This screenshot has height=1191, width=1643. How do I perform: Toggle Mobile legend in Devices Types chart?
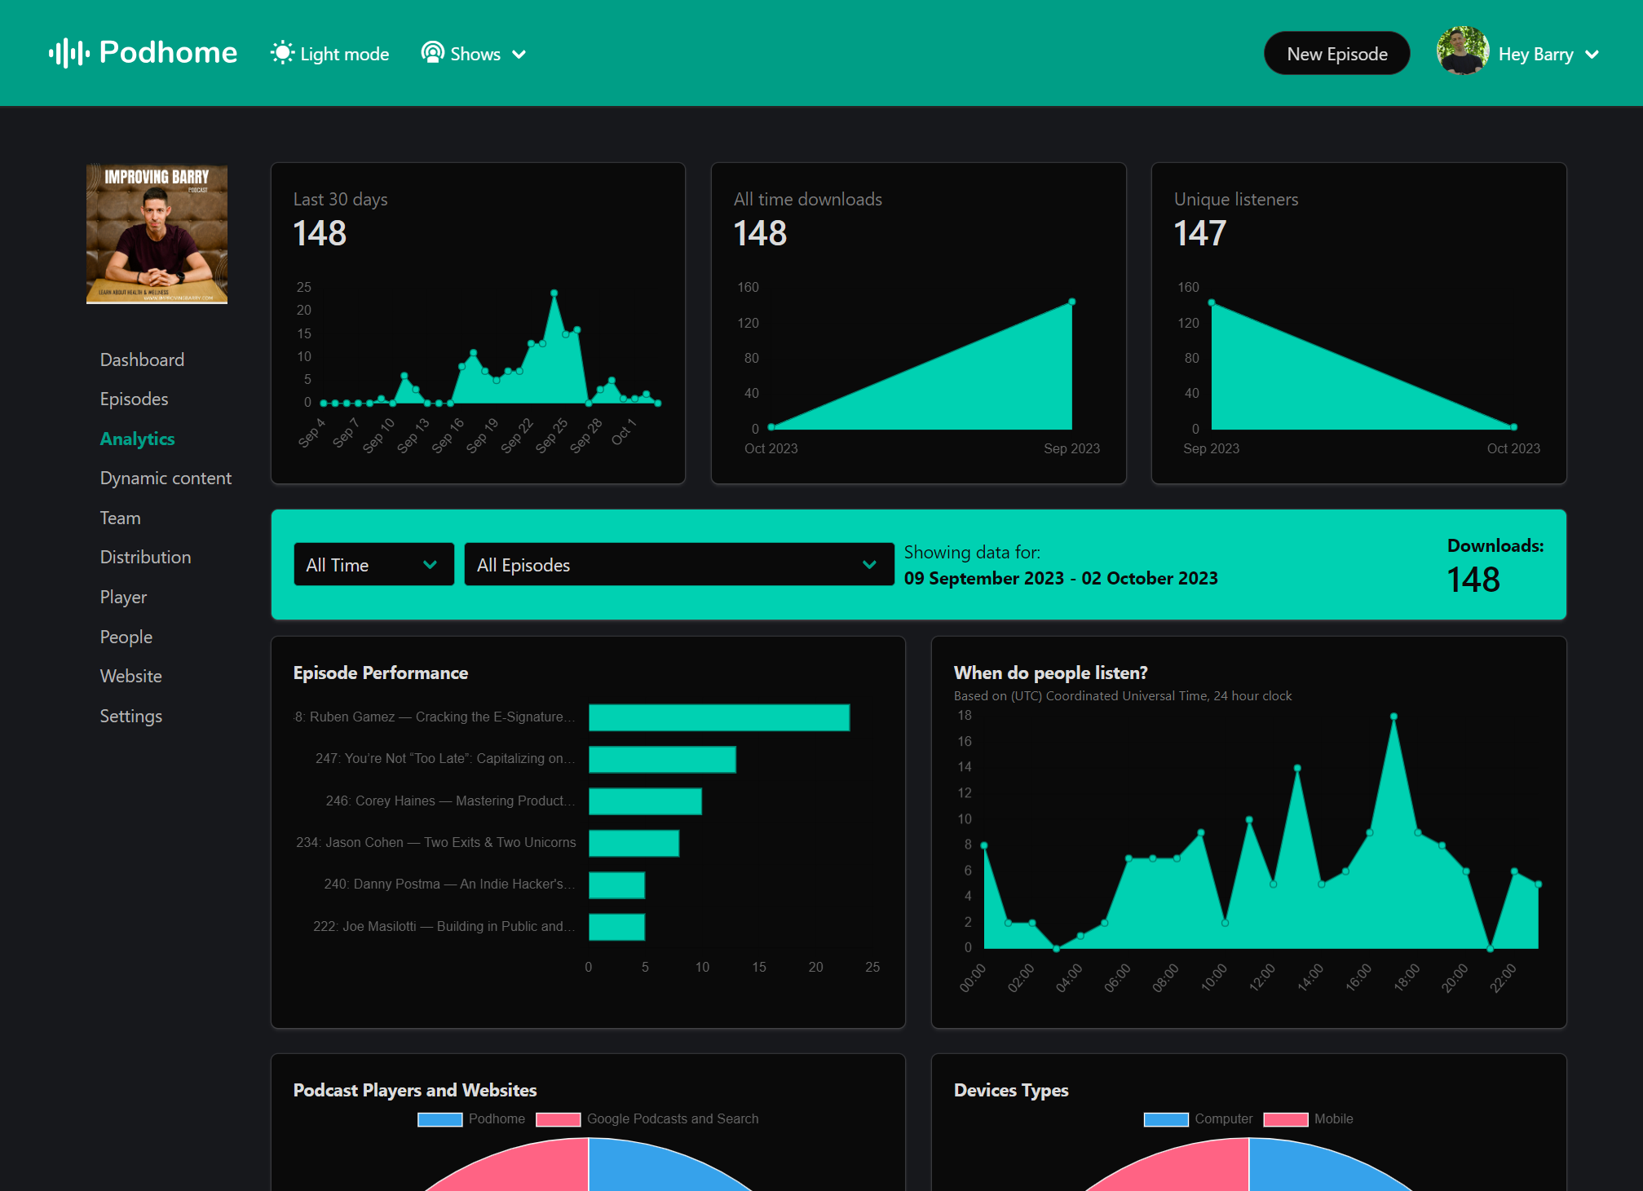1332,1119
